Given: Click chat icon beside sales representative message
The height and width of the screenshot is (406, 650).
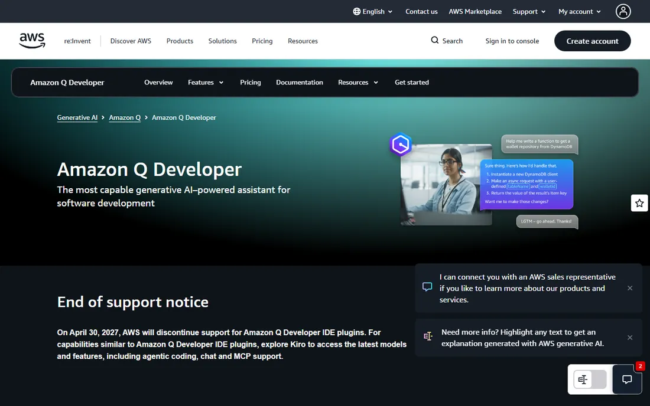Looking at the screenshot, I should 427,287.
